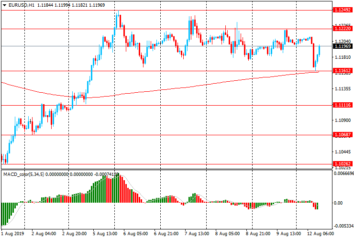Click the 2 Aug 20:00 time label
Viewport: 354px width, 239px height.
74,234
